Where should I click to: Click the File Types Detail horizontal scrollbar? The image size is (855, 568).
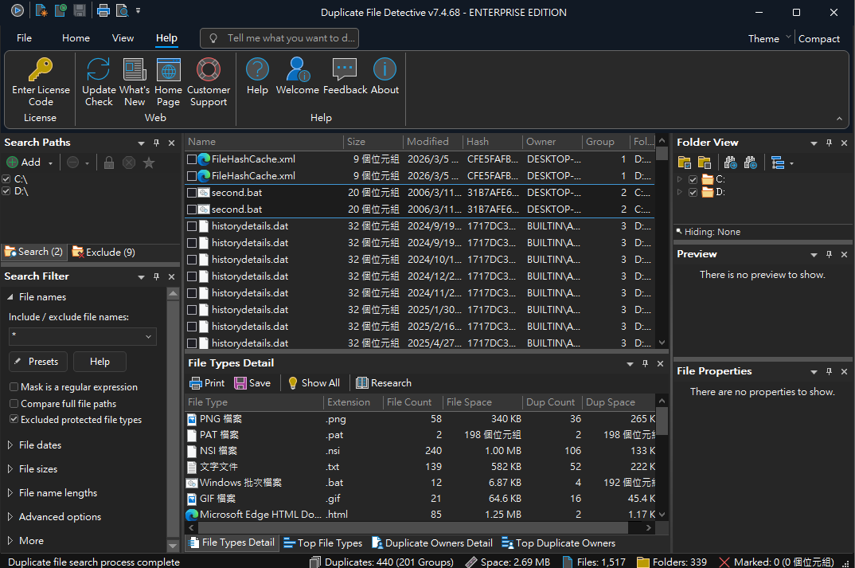pos(414,528)
